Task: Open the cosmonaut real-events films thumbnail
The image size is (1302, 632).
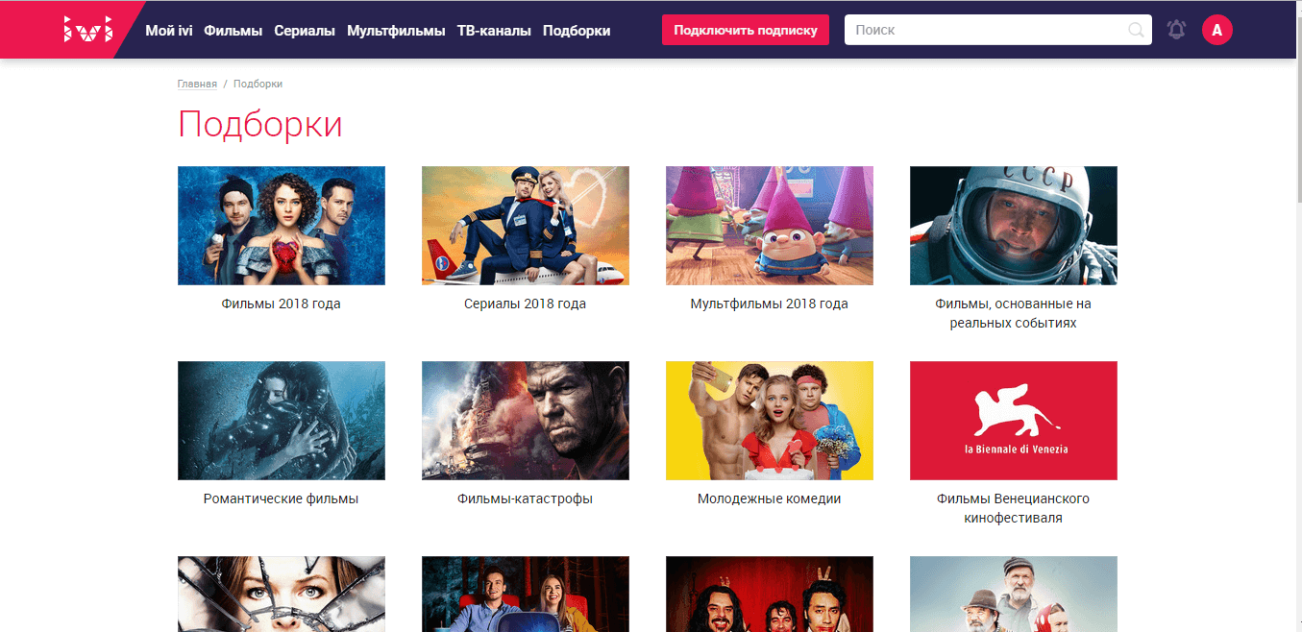Action: click(1014, 226)
